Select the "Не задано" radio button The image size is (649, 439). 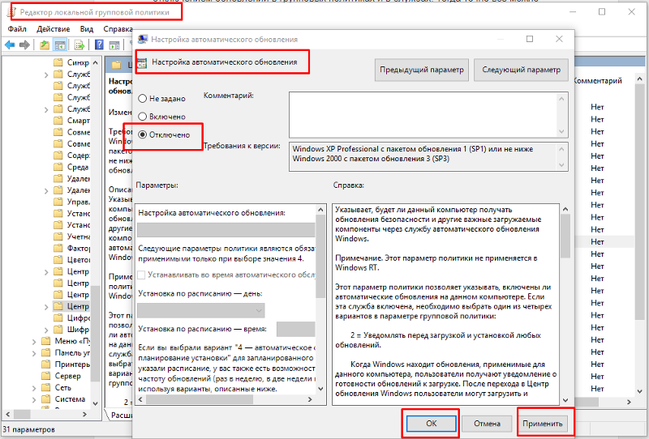143,98
